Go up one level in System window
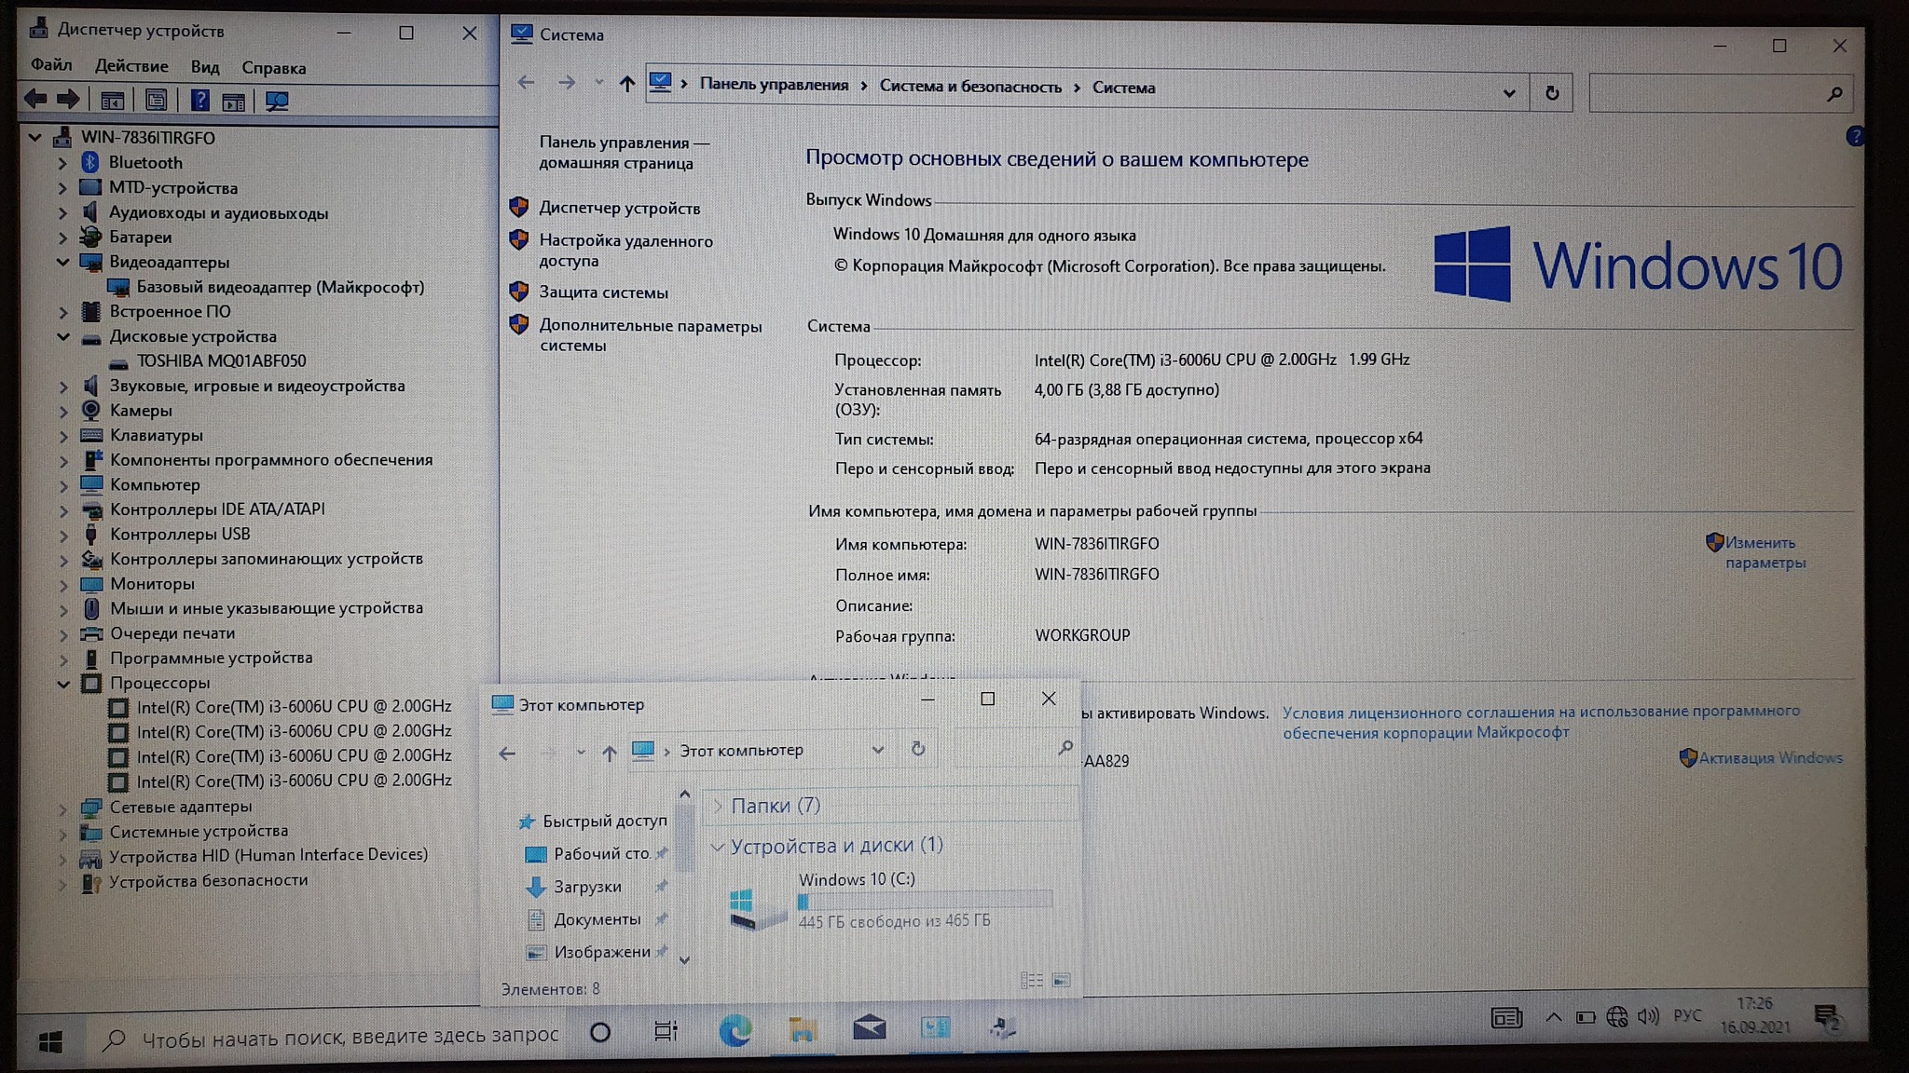 tap(626, 85)
